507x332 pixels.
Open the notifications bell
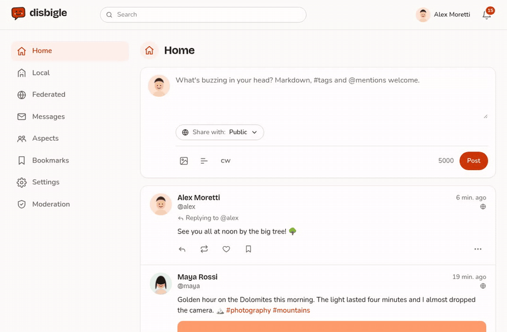(x=487, y=15)
